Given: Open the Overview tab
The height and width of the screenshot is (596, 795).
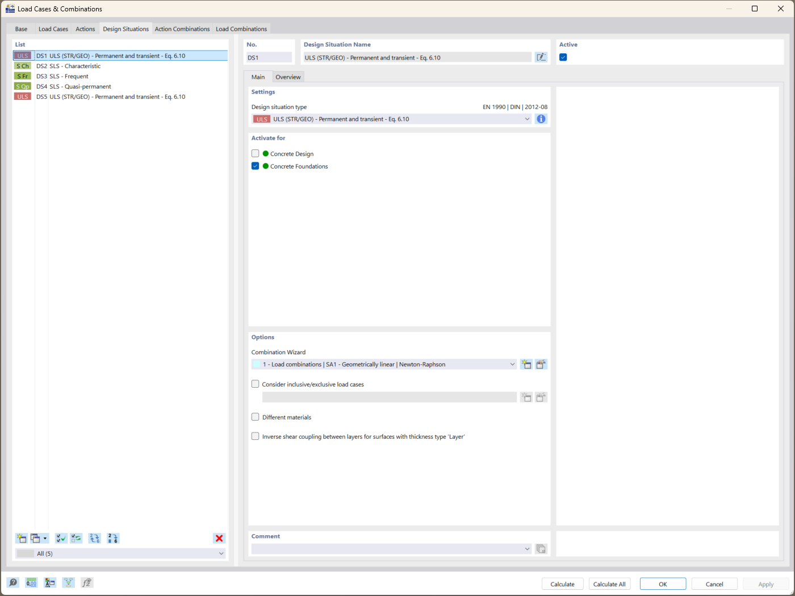Looking at the screenshot, I should point(288,77).
